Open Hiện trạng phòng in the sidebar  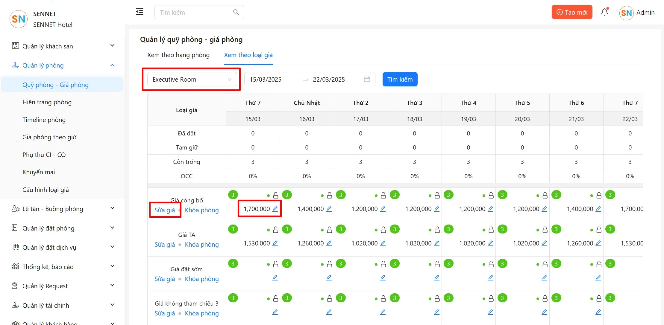(47, 102)
